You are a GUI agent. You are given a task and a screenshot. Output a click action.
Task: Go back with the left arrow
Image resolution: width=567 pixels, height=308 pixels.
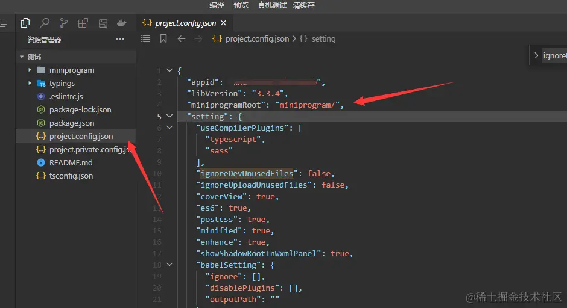[x=182, y=38]
